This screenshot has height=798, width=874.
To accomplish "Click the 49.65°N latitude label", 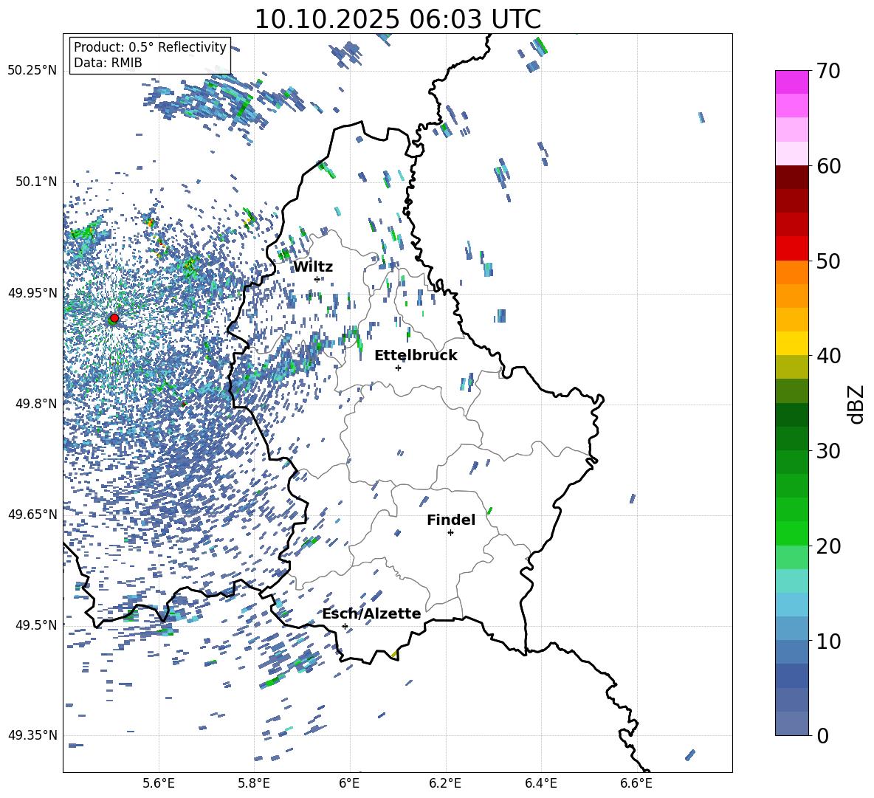I will point(32,514).
